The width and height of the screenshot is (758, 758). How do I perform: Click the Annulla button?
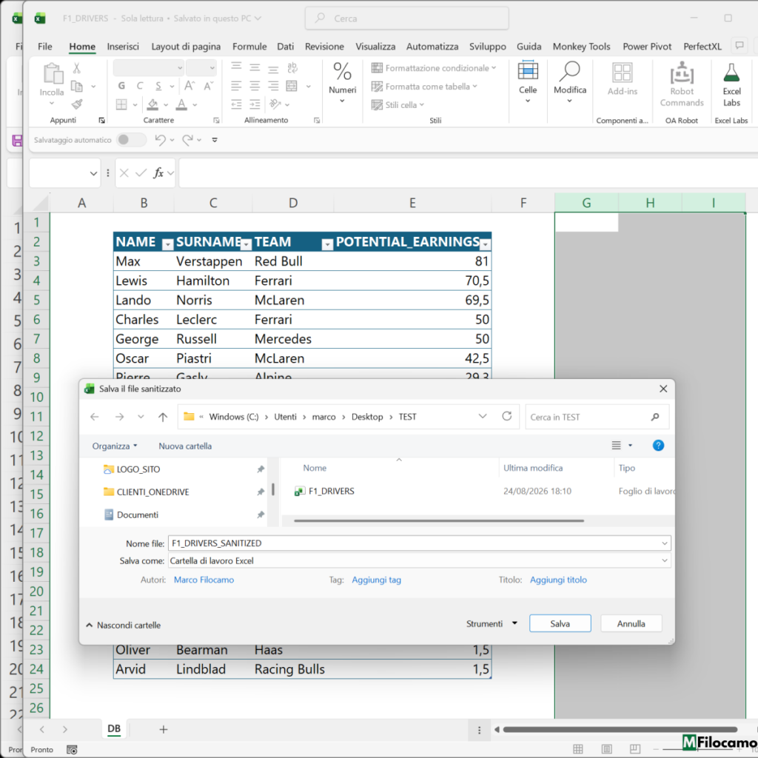click(631, 623)
